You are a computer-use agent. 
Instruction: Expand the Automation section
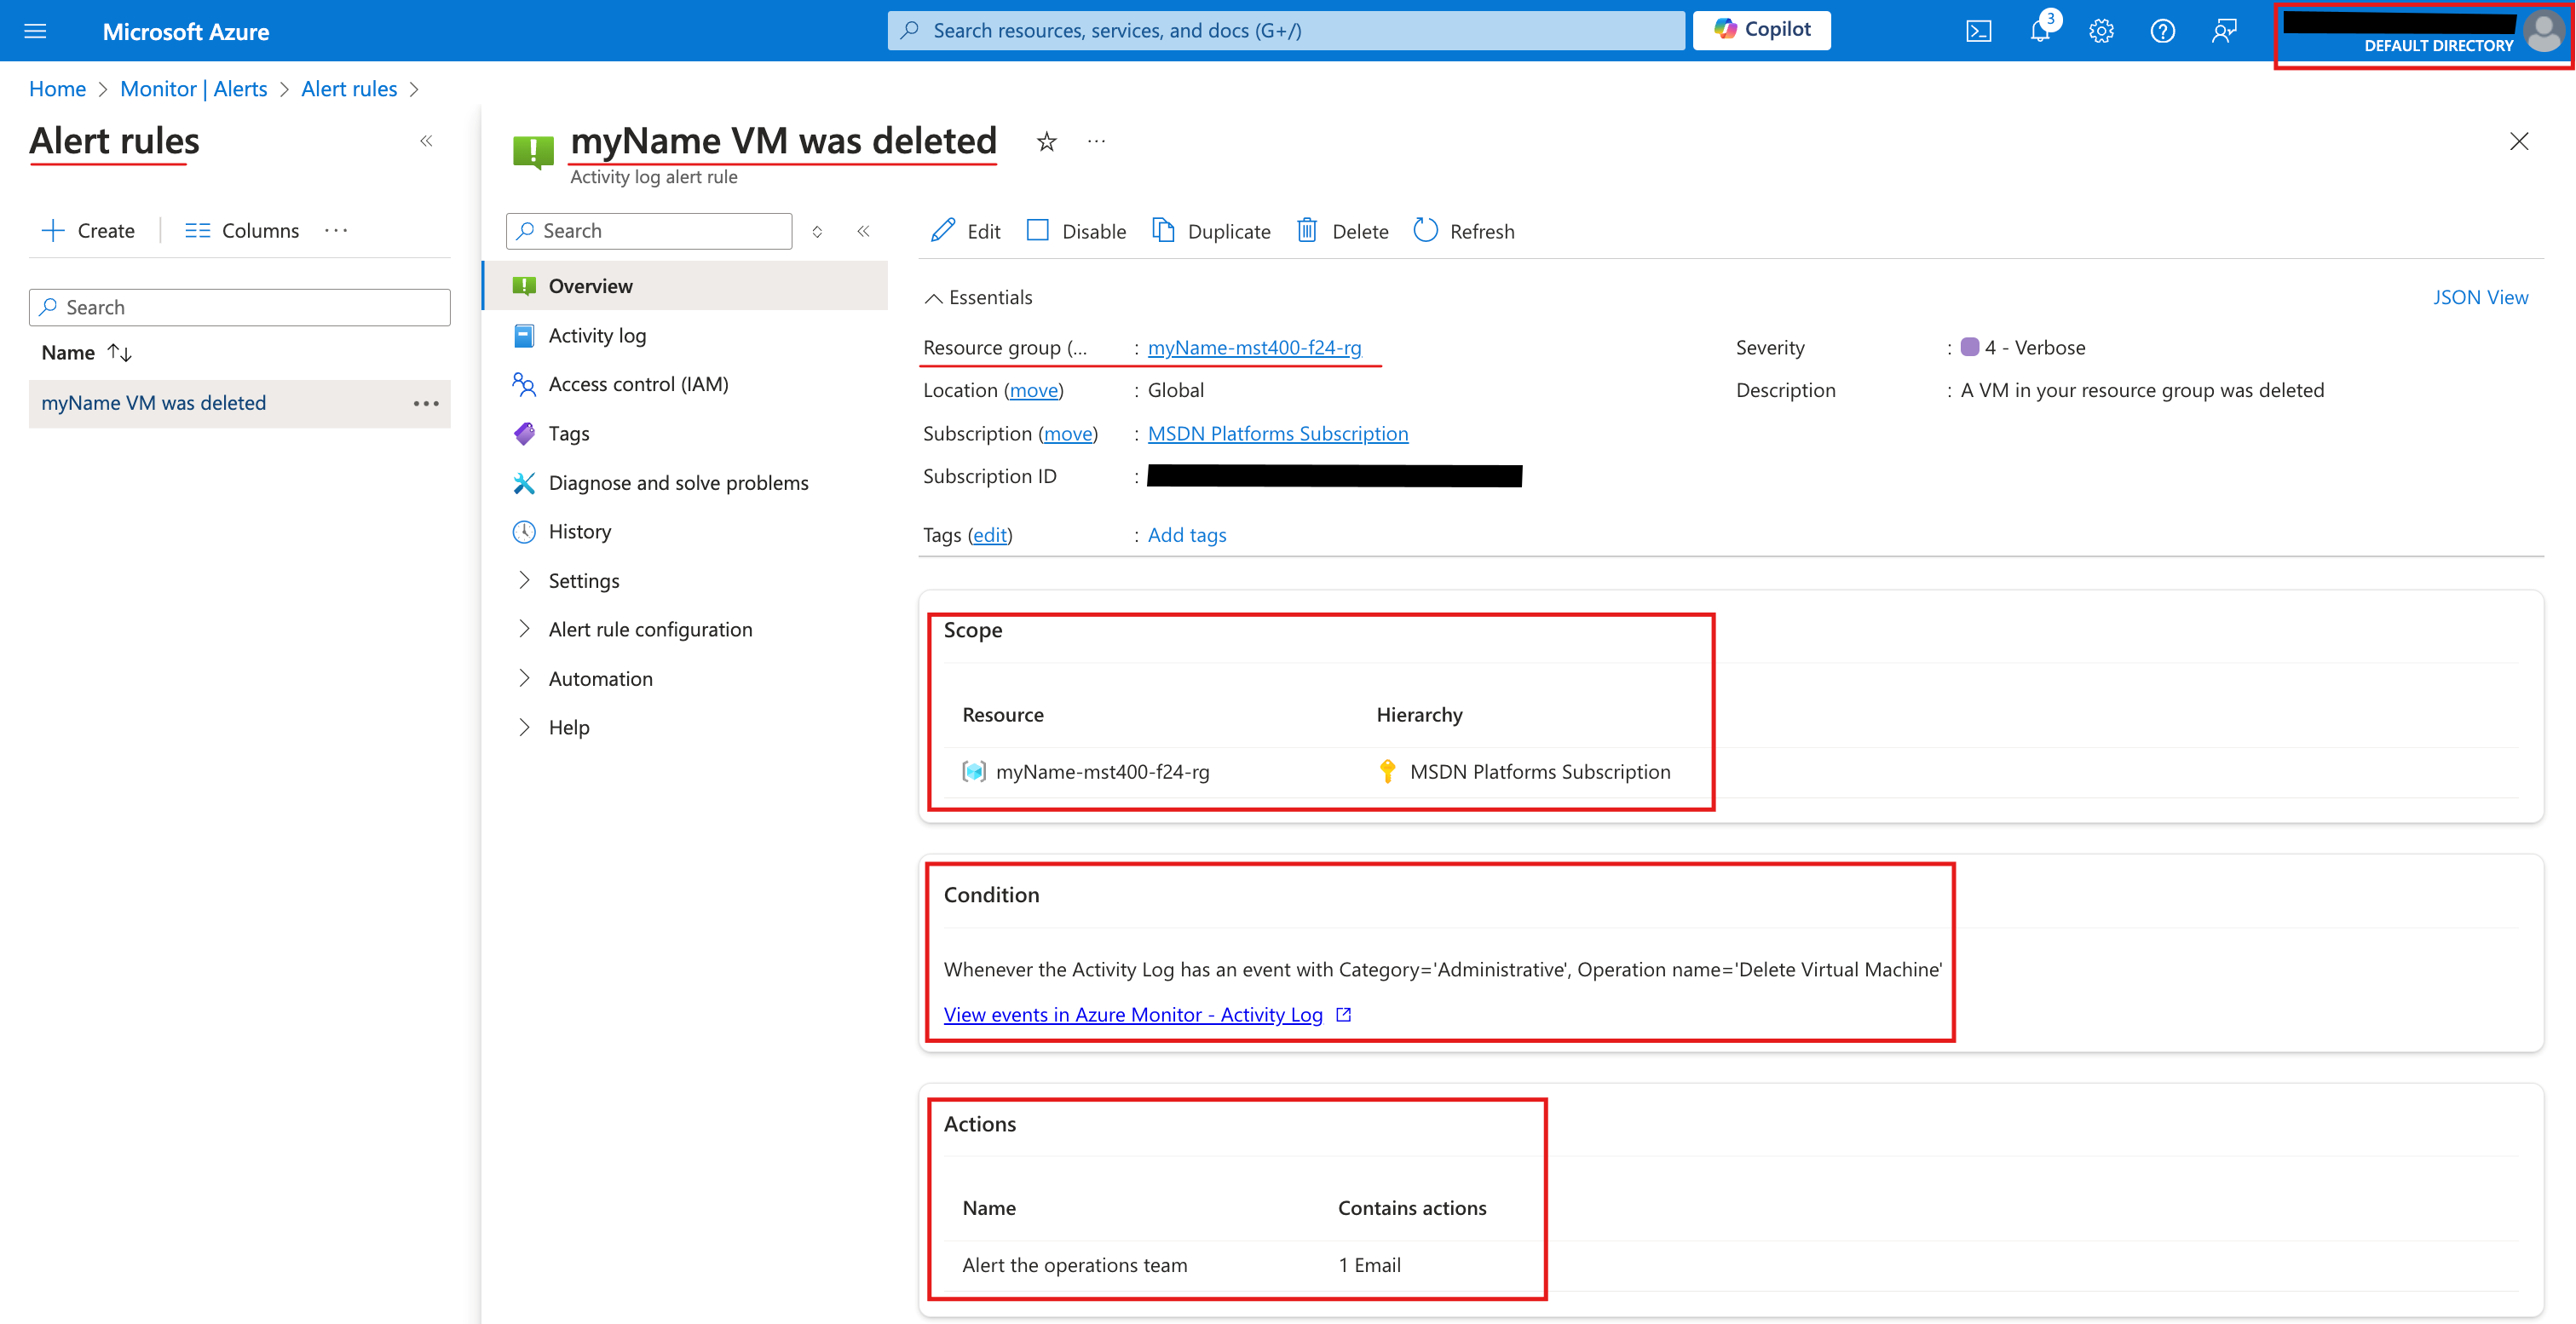coord(600,678)
